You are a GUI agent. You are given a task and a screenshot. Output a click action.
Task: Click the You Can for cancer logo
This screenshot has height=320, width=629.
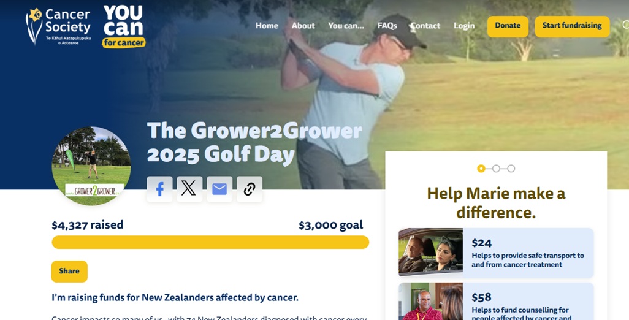click(123, 26)
